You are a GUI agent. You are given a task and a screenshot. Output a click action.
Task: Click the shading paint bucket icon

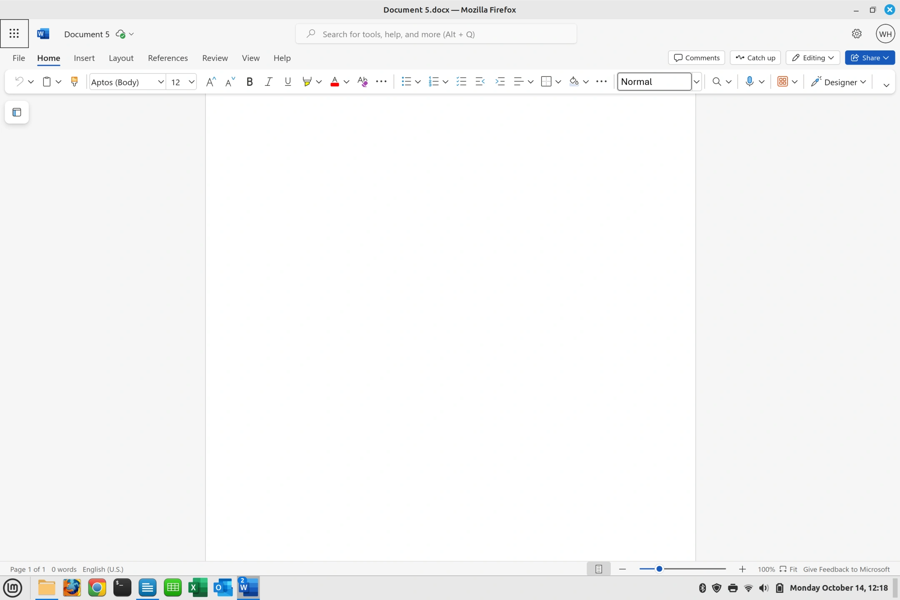tap(574, 82)
